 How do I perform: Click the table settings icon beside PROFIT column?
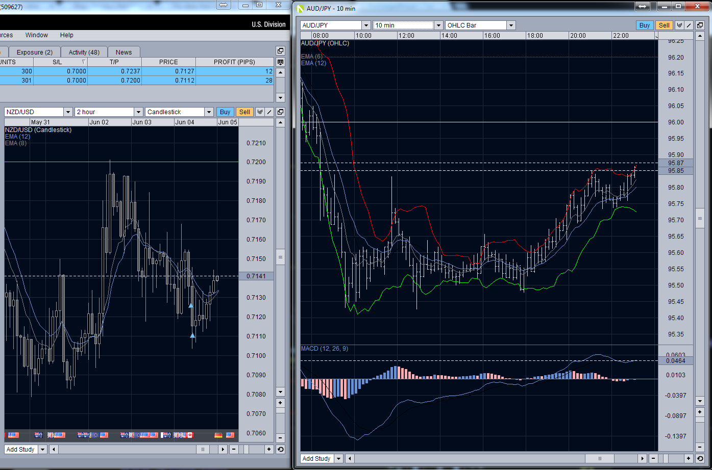pyautogui.click(x=280, y=62)
